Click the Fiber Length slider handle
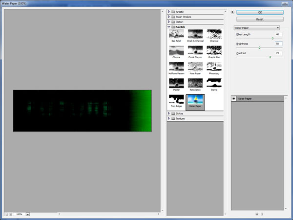Screen dimensions: 293x220 click(272, 38)
